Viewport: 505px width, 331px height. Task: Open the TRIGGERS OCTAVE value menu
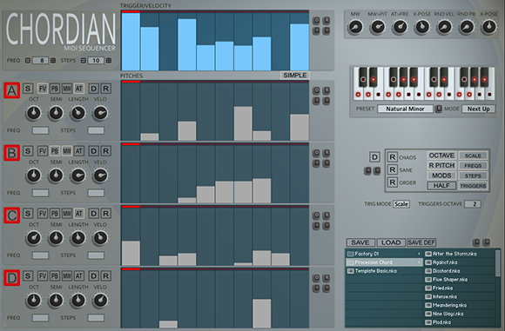coord(473,204)
